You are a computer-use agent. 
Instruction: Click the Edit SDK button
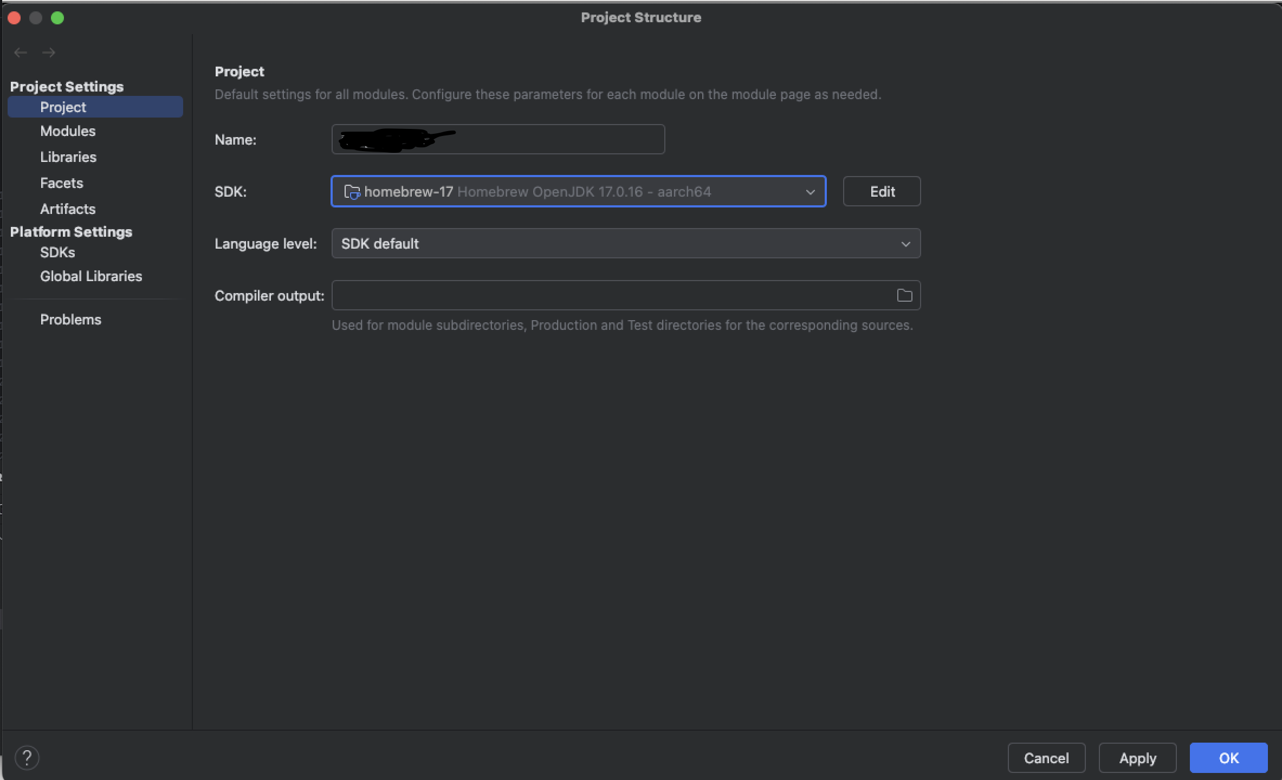click(882, 191)
